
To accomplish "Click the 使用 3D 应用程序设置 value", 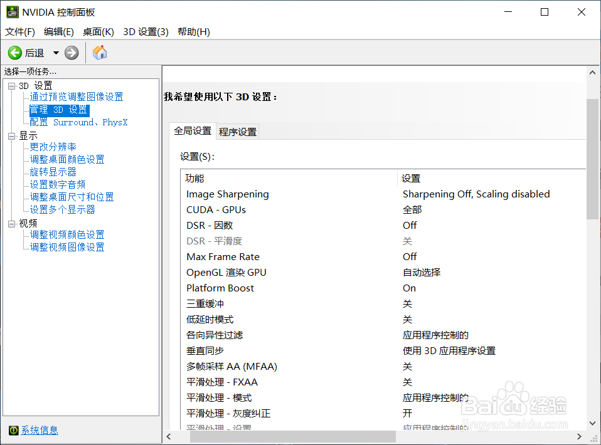I will point(449,351).
